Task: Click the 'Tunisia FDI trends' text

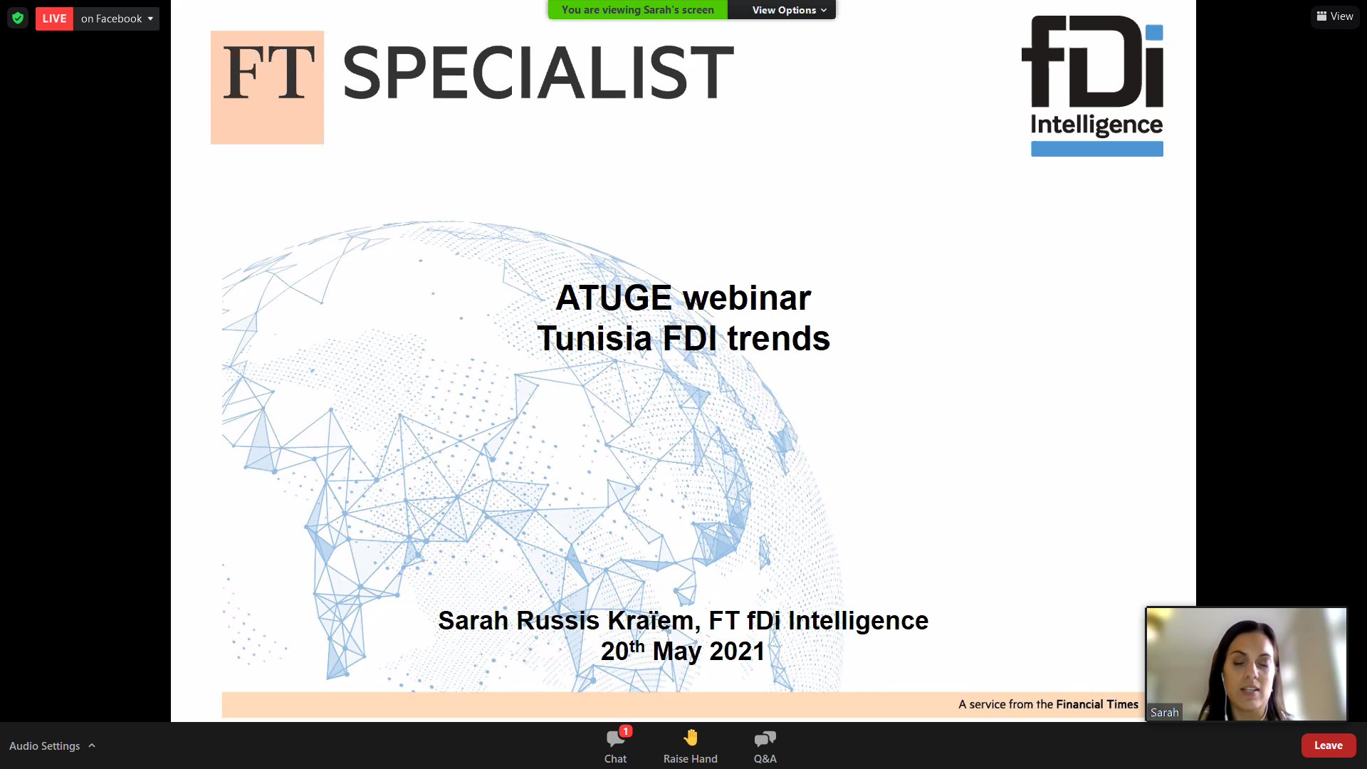Action: pyautogui.click(x=683, y=338)
